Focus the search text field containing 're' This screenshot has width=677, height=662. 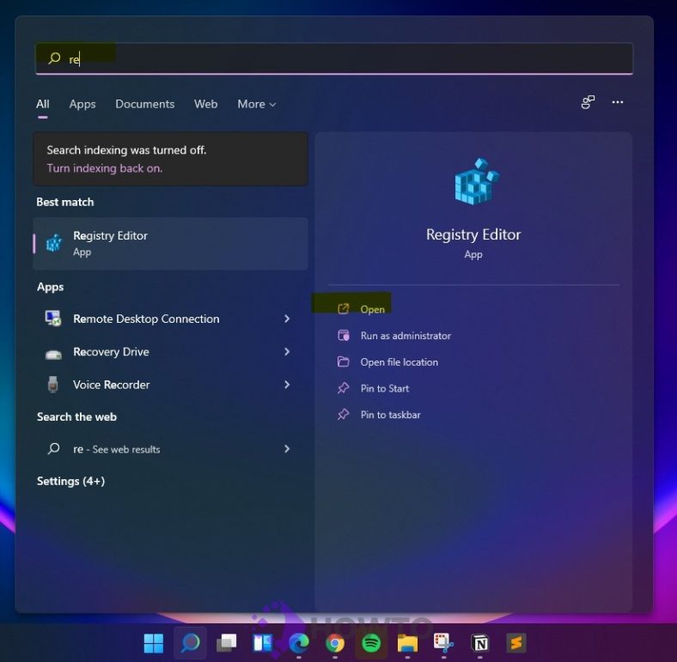point(334,58)
